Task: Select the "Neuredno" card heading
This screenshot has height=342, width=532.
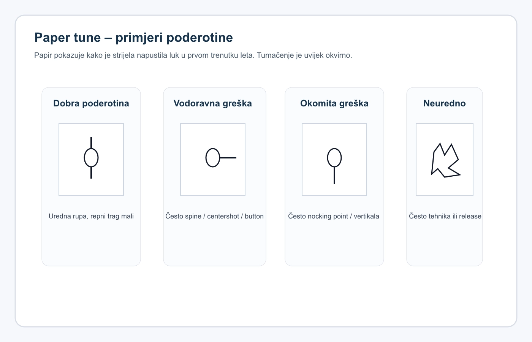Action: 445,103
